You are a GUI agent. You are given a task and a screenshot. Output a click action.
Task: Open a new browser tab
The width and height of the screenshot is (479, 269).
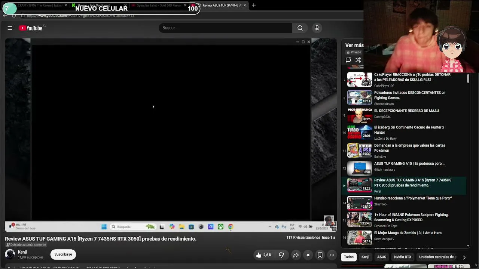pos(254,5)
